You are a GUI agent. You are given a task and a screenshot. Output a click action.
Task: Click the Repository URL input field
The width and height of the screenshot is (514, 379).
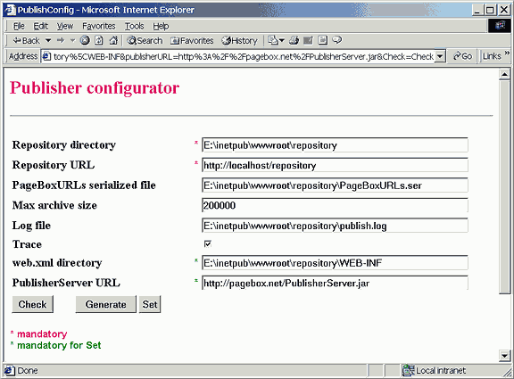[x=335, y=165]
